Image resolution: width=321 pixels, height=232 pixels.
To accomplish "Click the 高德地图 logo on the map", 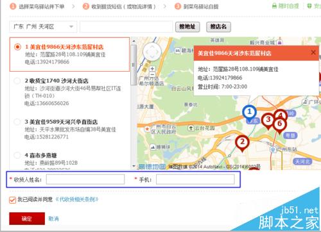I will pyautogui.click(x=152, y=167).
